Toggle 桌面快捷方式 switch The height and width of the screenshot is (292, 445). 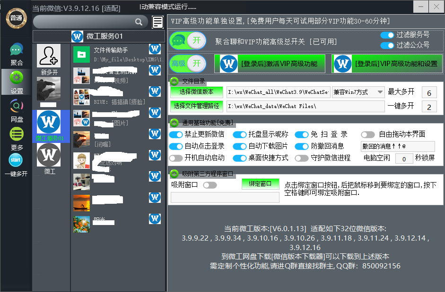pyautogui.click(x=240, y=158)
